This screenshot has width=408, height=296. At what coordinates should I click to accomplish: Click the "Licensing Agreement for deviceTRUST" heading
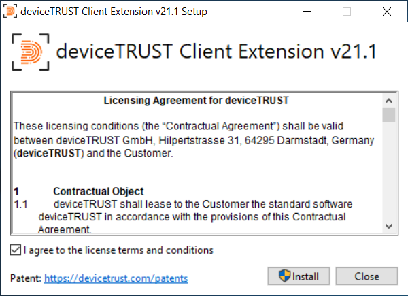coord(197,101)
